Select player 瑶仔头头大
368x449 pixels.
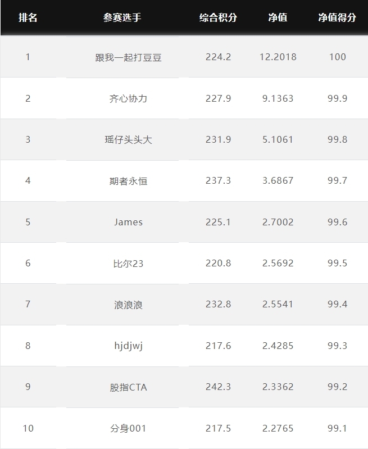(x=128, y=139)
